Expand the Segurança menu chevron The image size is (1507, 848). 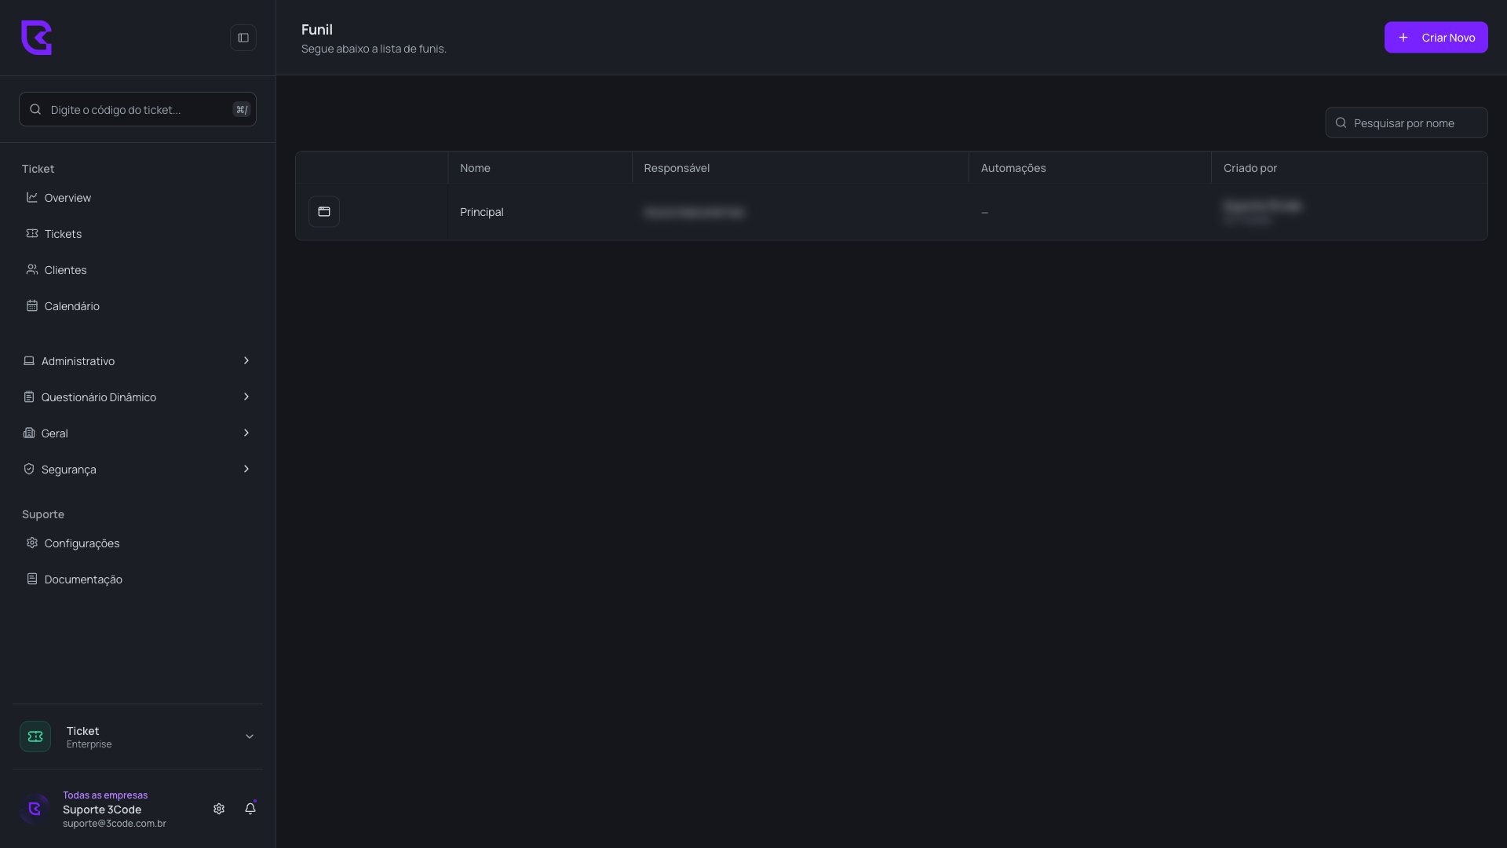point(246,469)
